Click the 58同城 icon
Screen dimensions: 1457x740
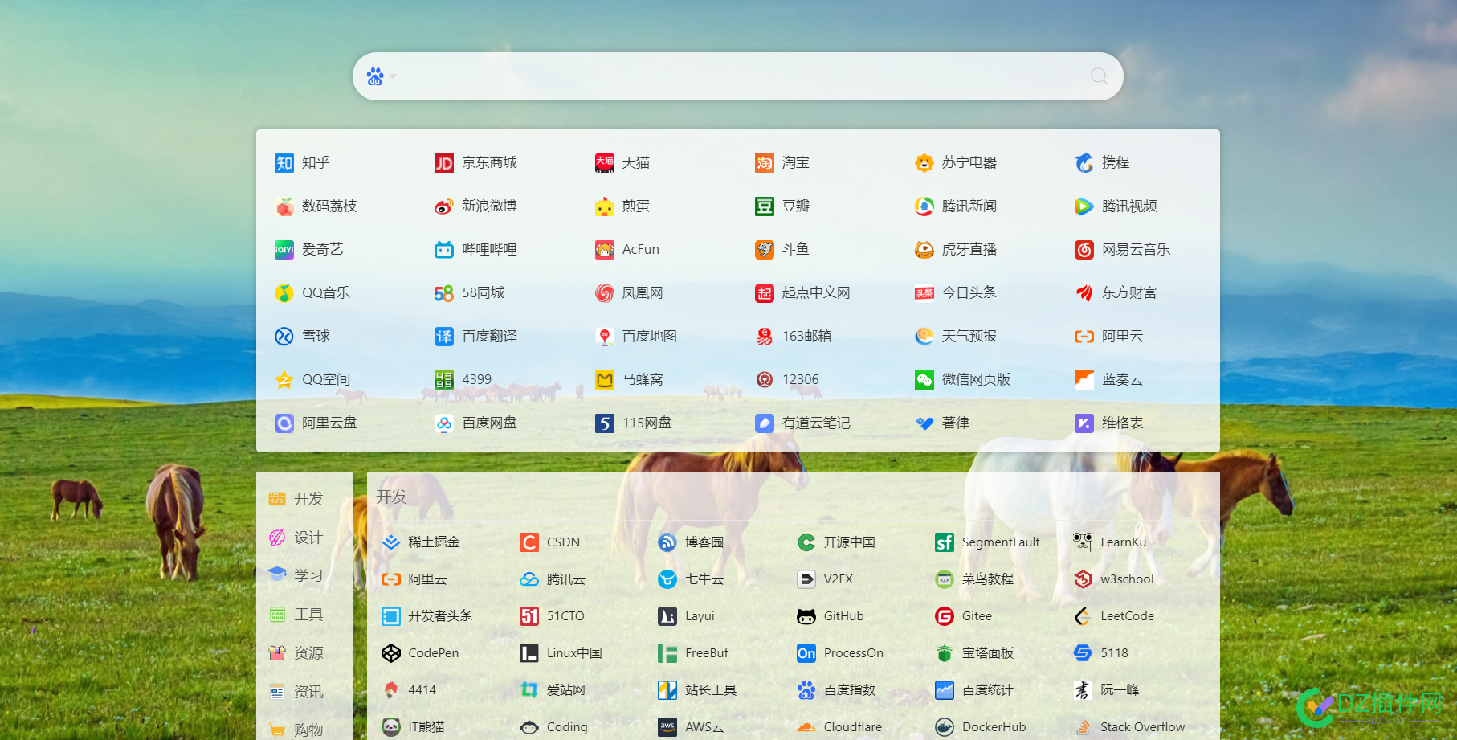(x=444, y=293)
